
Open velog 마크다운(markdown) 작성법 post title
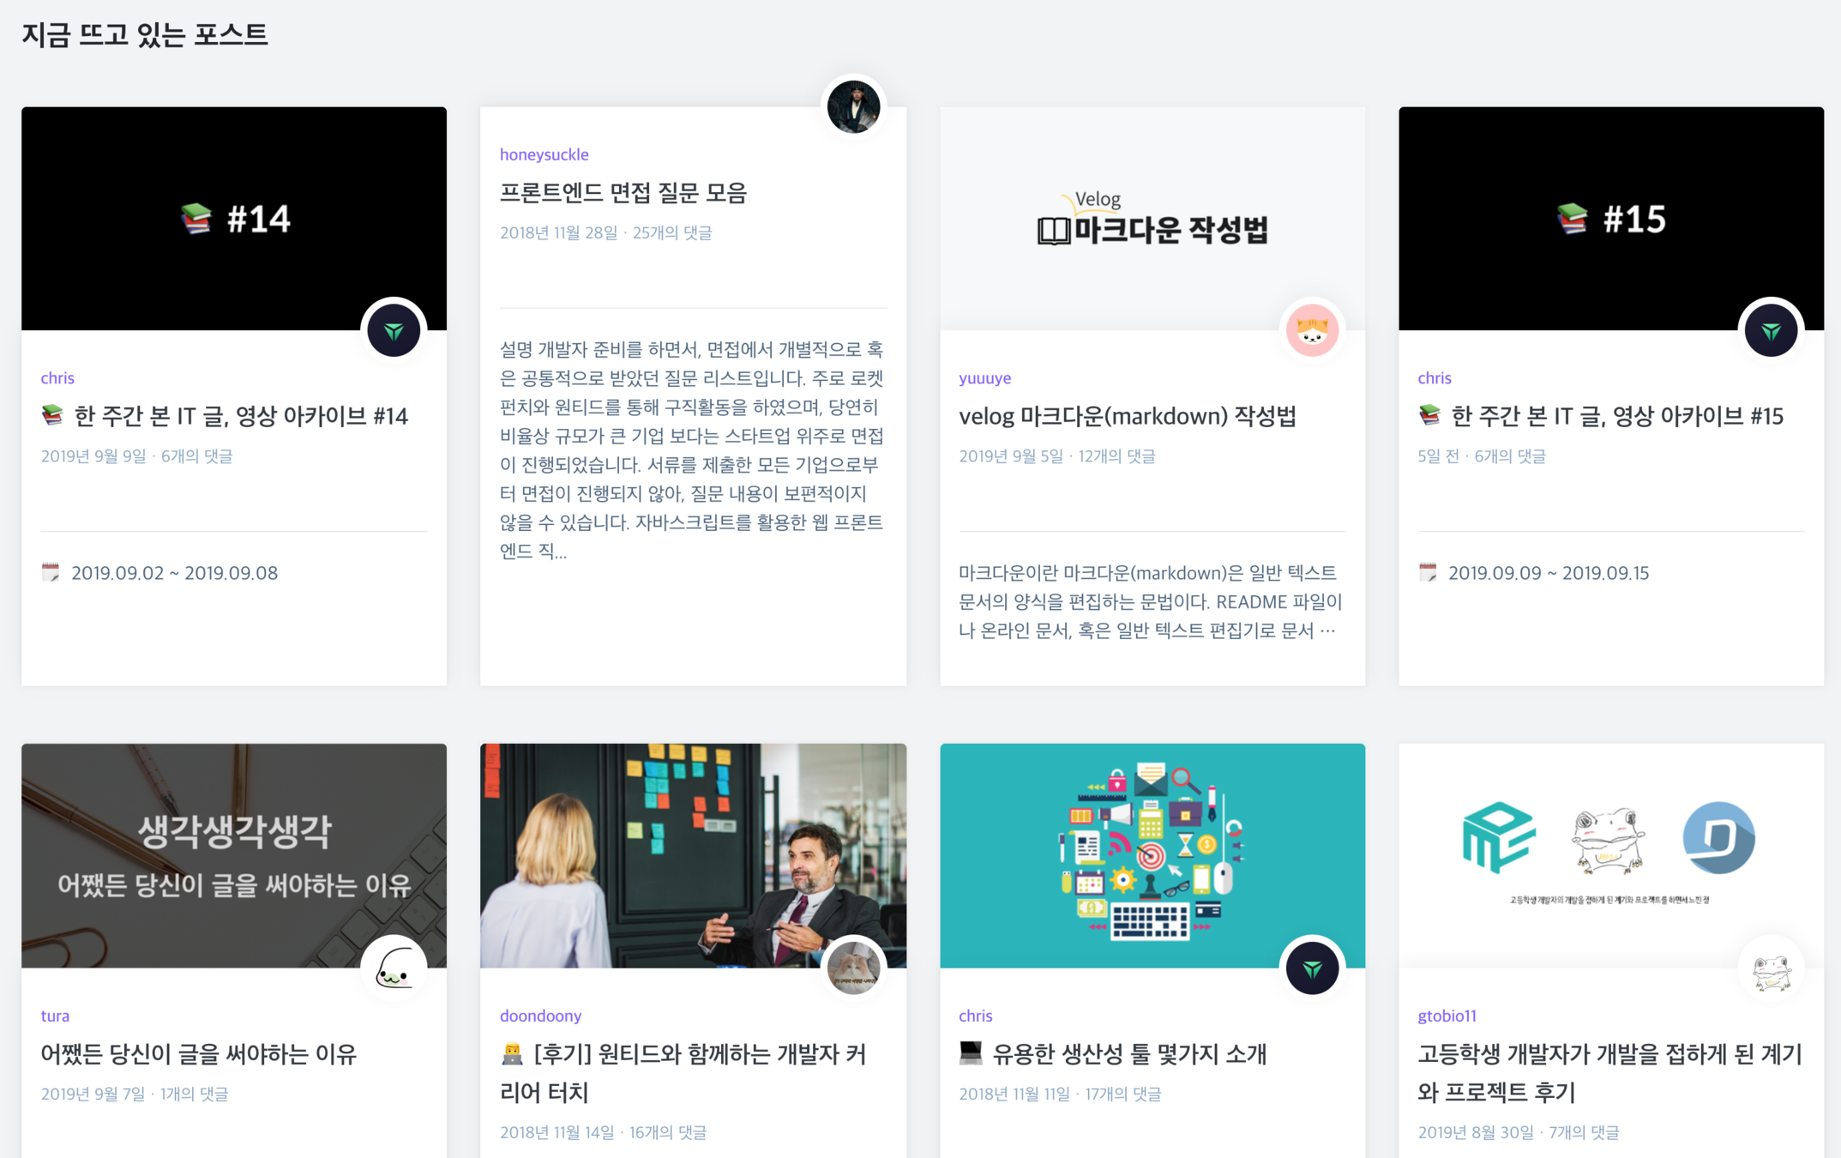(x=1127, y=416)
